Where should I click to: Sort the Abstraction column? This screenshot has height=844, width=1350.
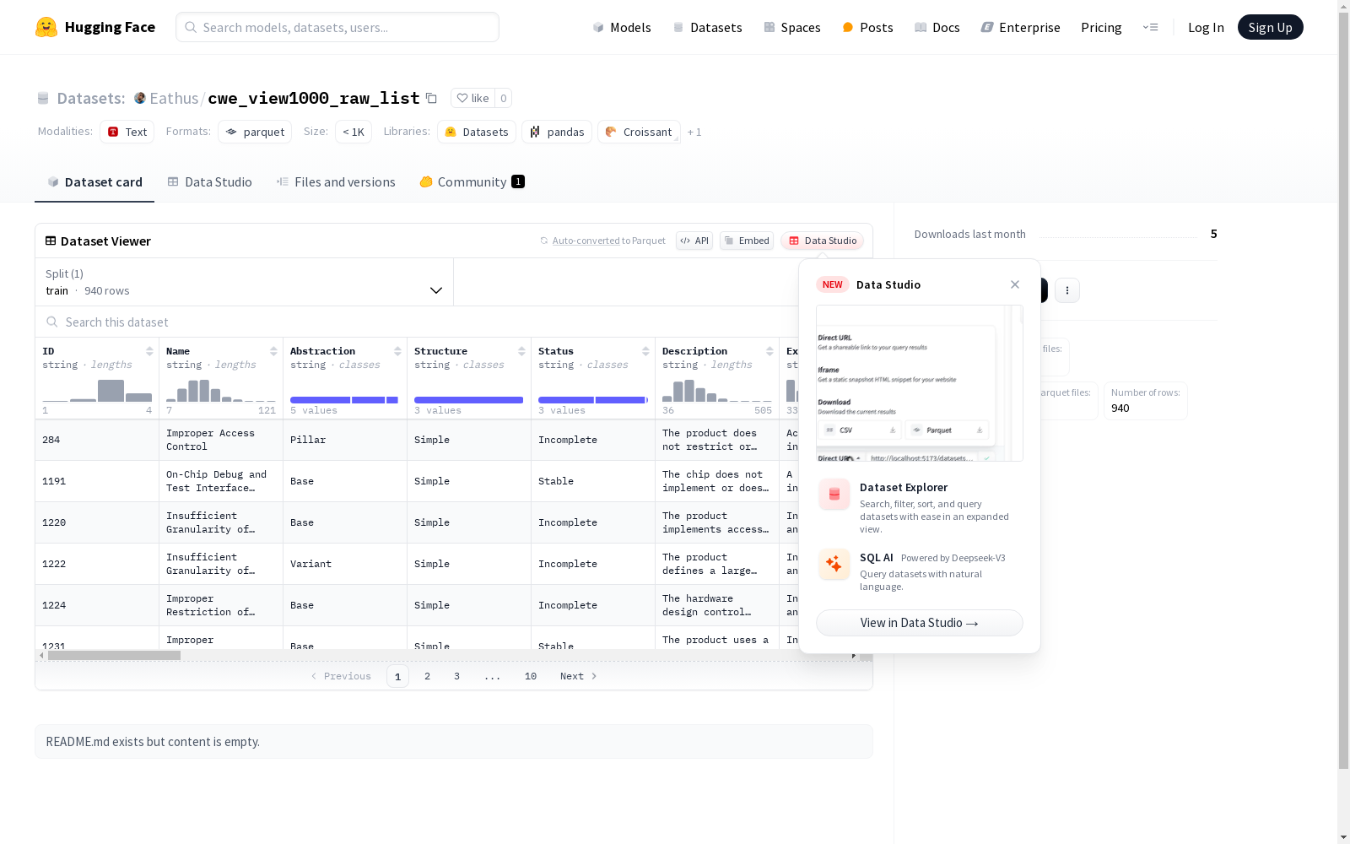397,351
